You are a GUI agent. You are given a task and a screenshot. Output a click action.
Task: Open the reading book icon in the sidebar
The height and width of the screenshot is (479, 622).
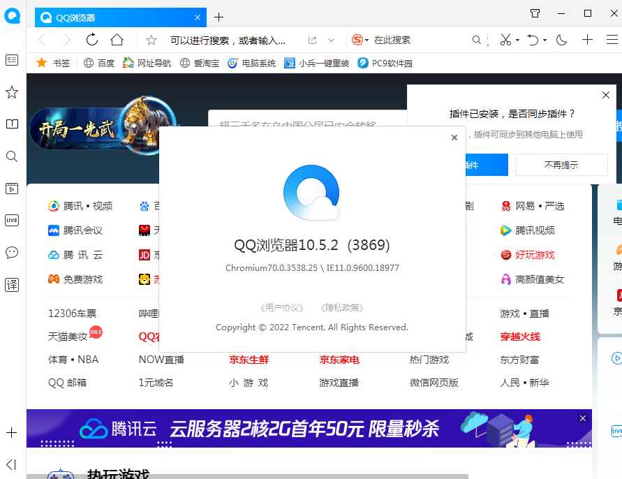(12, 124)
